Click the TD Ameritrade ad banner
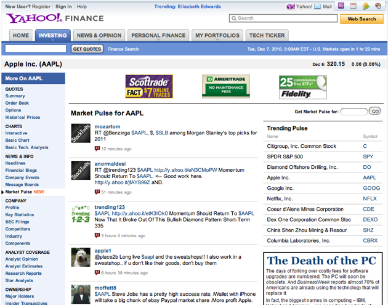Viewport: 388px width, 305px height. (x=226, y=87)
